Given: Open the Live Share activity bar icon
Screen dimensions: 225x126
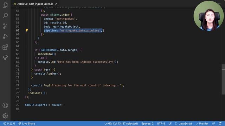Looking at the screenshot, I should coord(5,57).
